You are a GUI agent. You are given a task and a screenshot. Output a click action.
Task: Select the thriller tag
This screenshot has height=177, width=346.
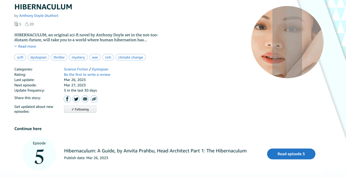59,57
